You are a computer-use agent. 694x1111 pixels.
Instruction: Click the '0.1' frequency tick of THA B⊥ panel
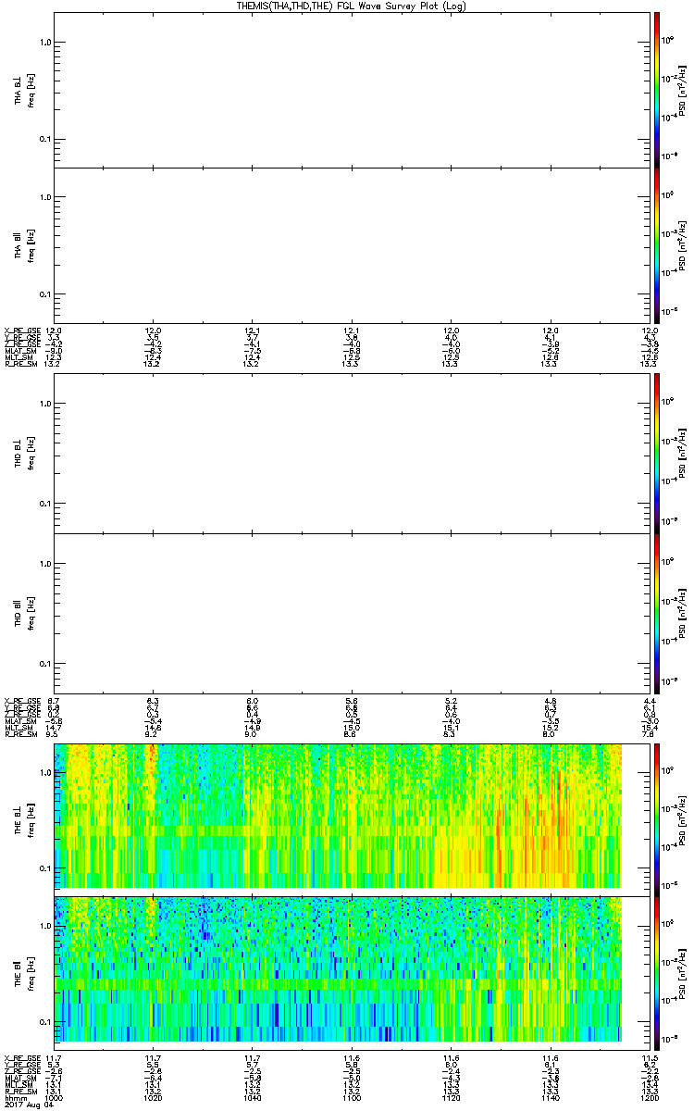[x=45, y=139]
